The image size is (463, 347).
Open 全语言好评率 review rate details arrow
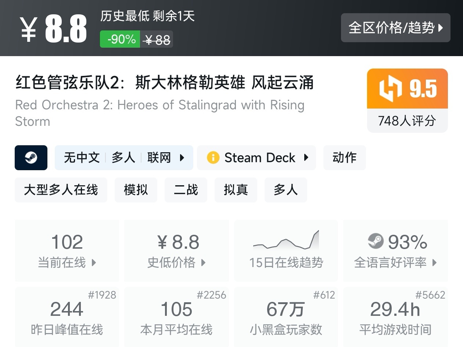pyautogui.click(x=435, y=263)
